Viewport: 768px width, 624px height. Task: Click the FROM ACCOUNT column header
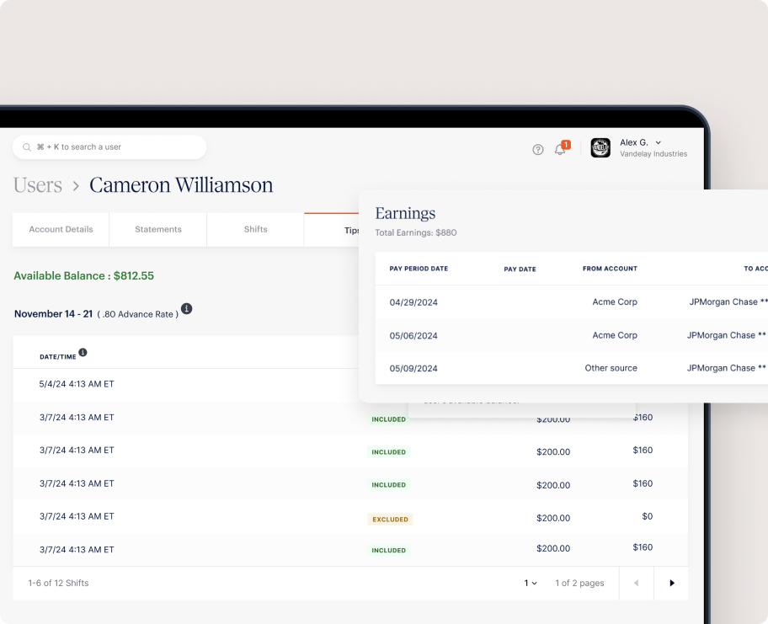[x=610, y=269]
